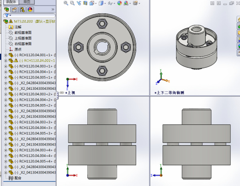Click the Apply Scene icon

(126, 3)
